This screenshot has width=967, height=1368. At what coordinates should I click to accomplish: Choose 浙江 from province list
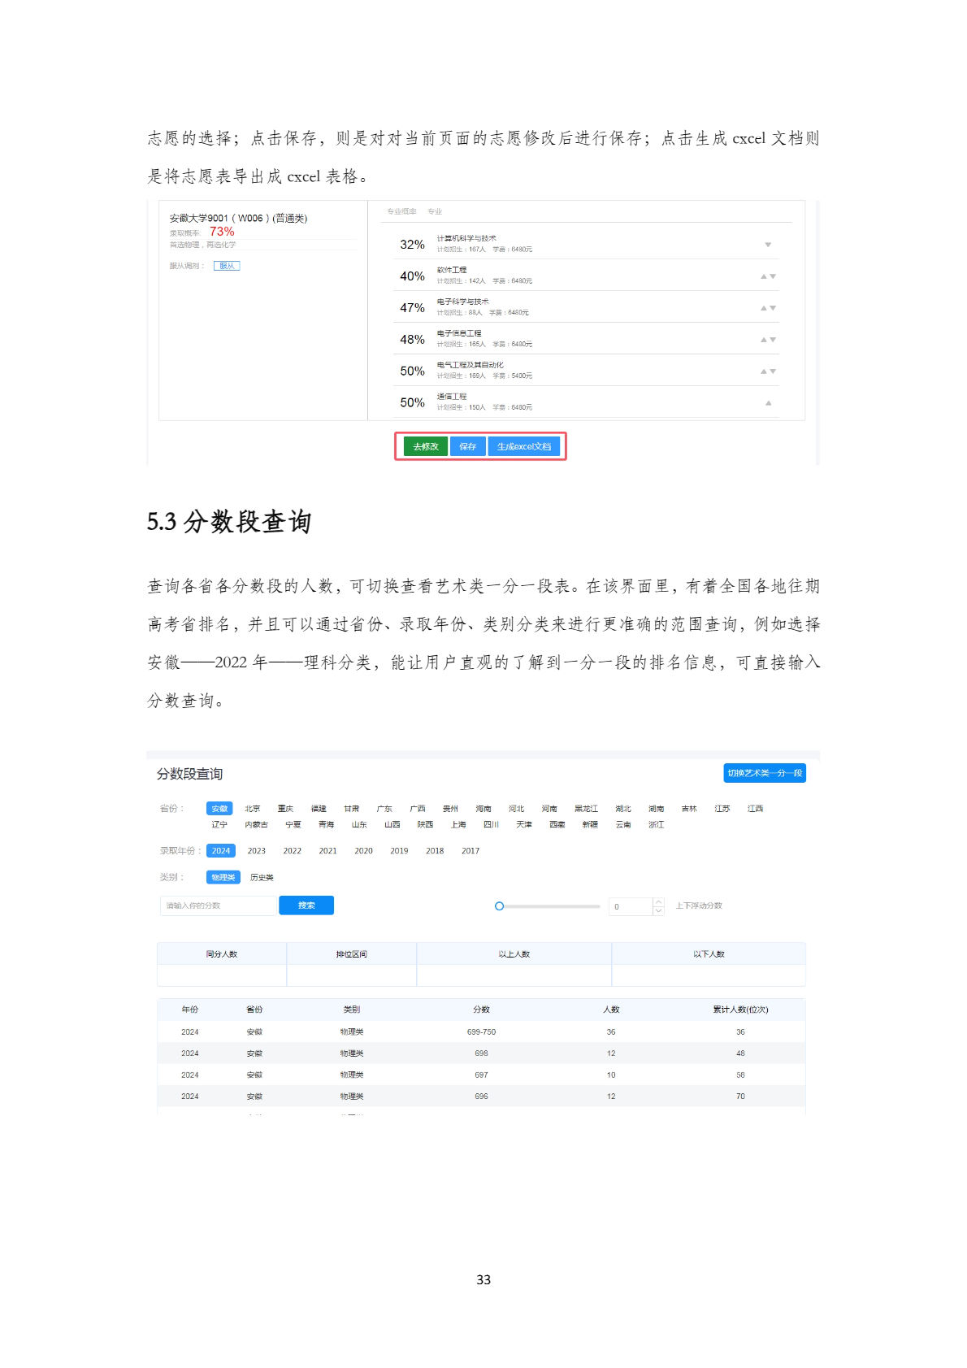tap(656, 825)
